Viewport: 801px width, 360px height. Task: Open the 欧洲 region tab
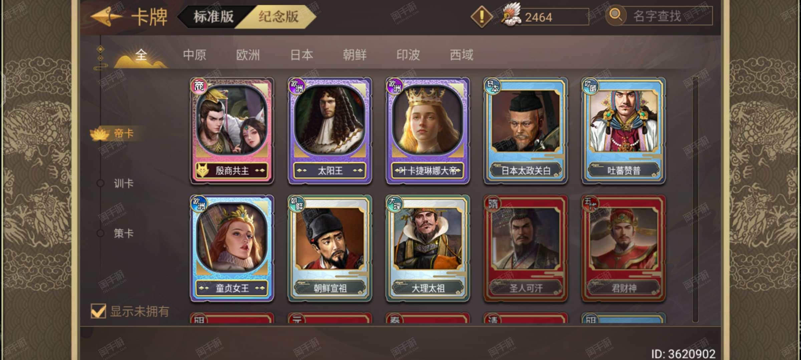(x=248, y=55)
